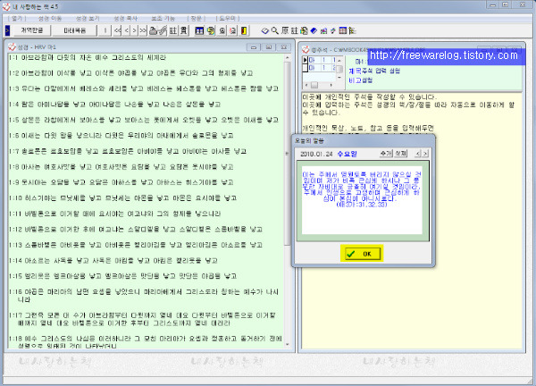Screen dimensions: 536x386
Task: Click the notes grid horizontal scrollbar right arrow
Action: point(331,85)
